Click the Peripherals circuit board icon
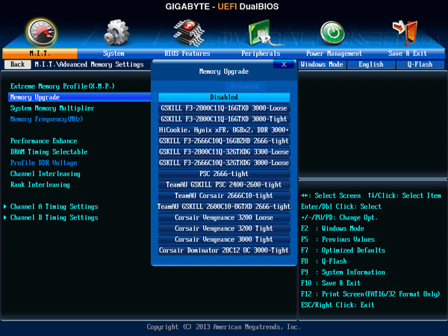Screen dimensions: 448x336 pos(262,33)
